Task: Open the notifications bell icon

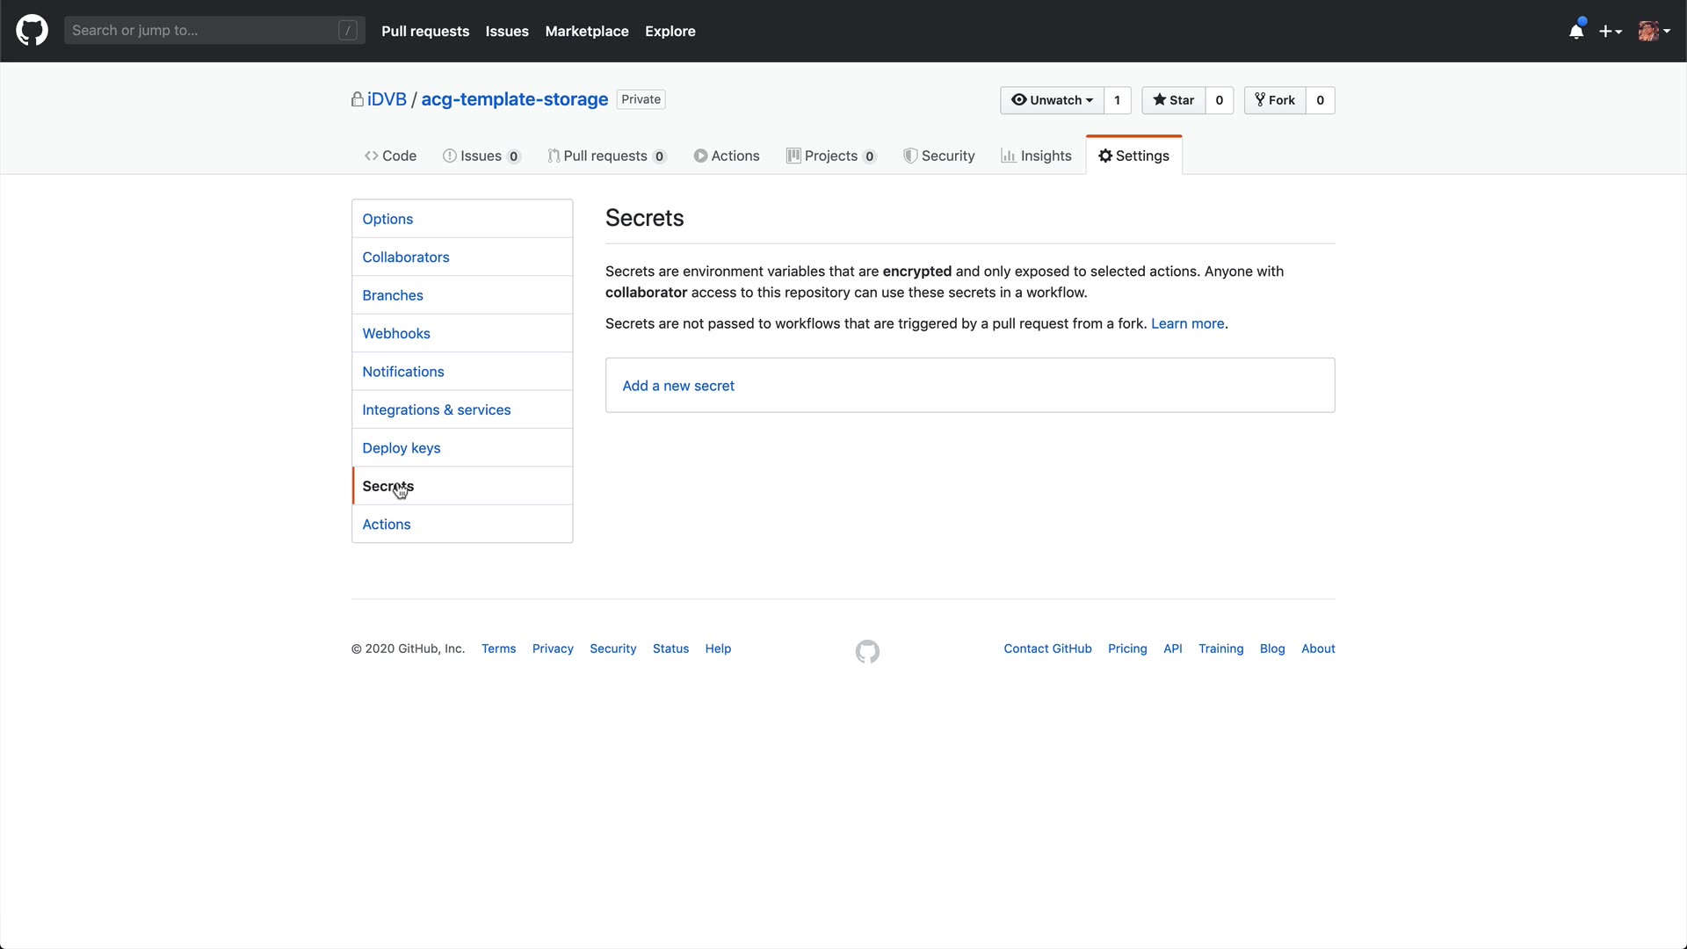Action: coord(1576,32)
